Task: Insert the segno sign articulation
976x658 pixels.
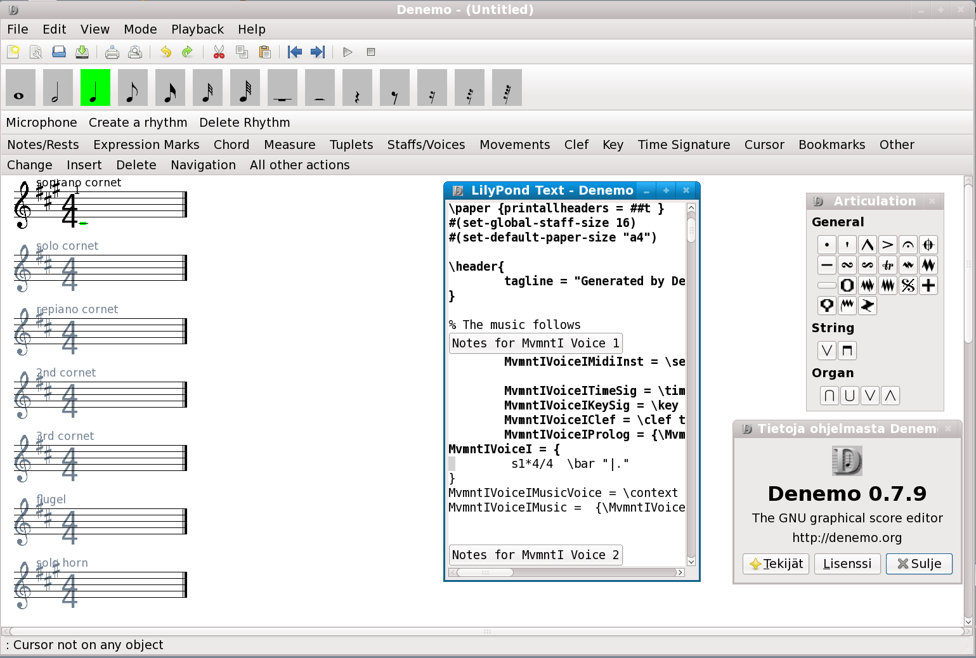Action: click(x=908, y=285)
